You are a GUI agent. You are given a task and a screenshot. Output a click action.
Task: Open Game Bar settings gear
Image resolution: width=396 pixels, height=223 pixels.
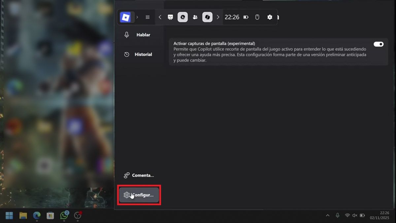pos(270,17)
